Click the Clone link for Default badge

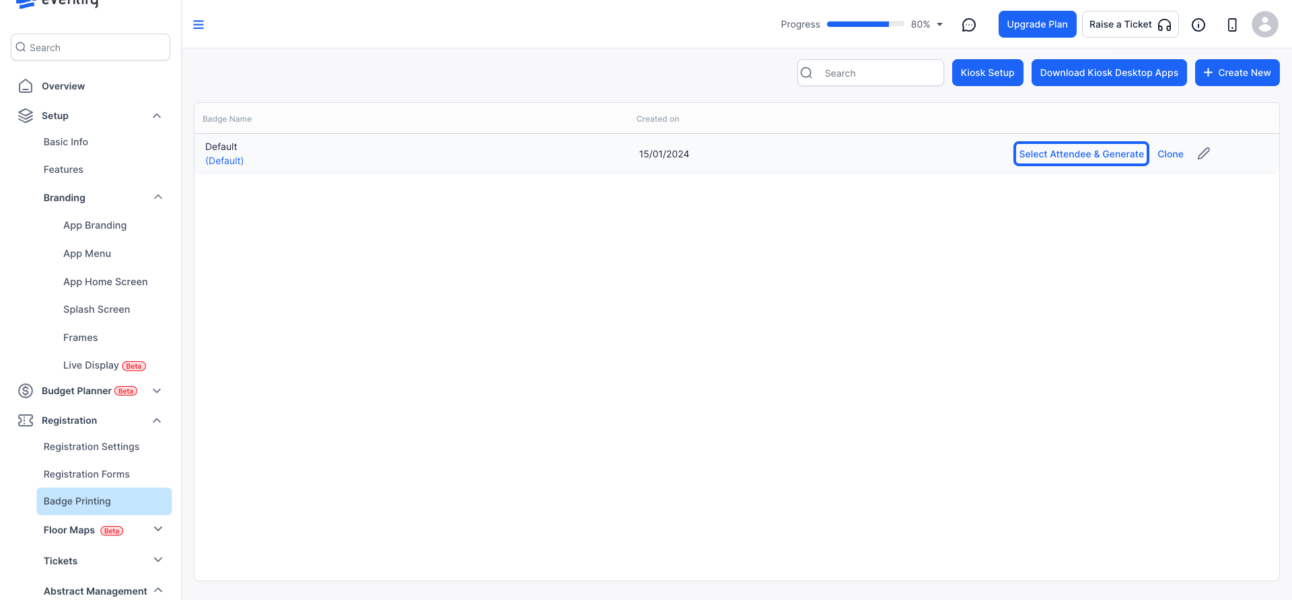(x=1170, y=154)
